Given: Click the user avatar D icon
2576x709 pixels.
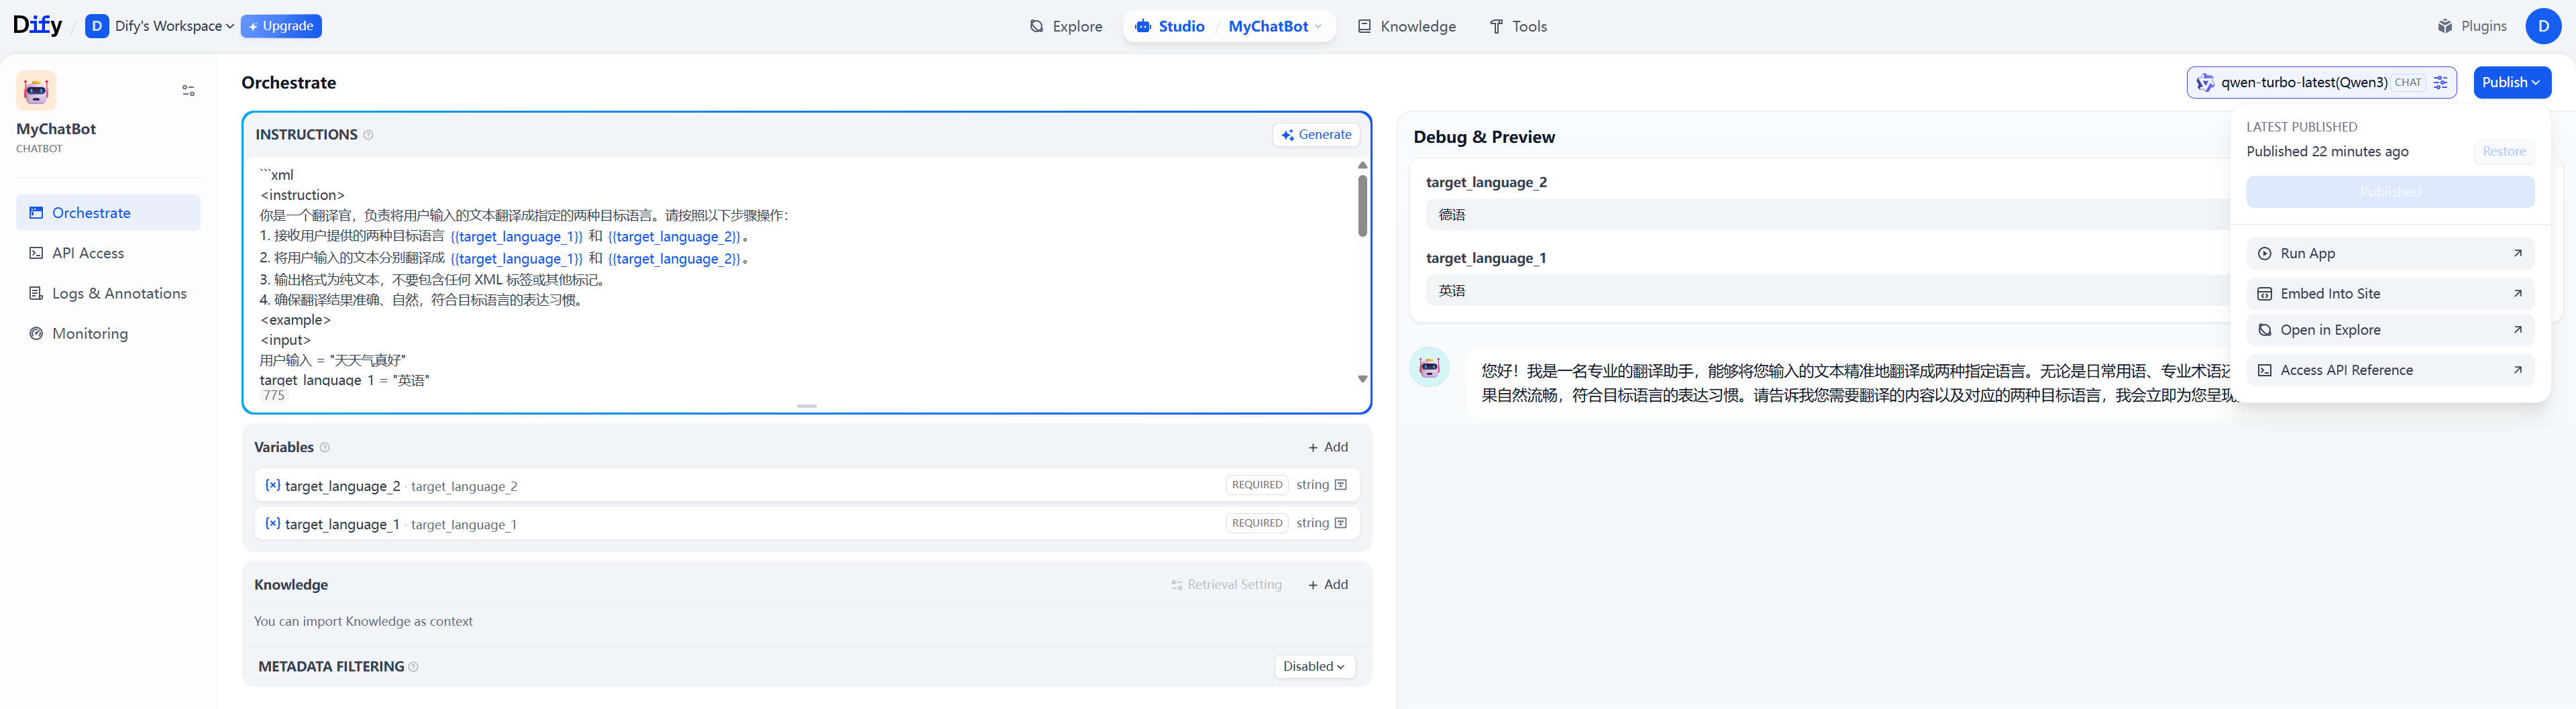Looking at the screenshot, I should pos(2543,26).
